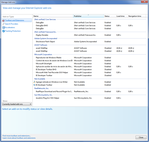Image resolution: width=149 pixels, height=142 pixels.
Task: Sort by Load time column header
Action: (121, 16)
